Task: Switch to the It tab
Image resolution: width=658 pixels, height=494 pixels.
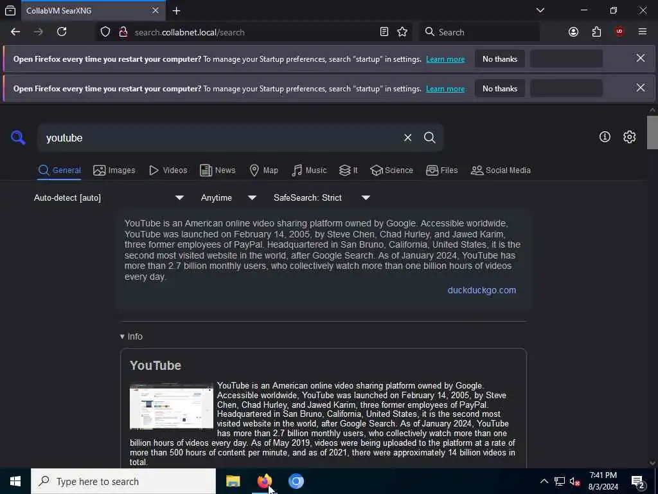Action: (x=348, y=170)
